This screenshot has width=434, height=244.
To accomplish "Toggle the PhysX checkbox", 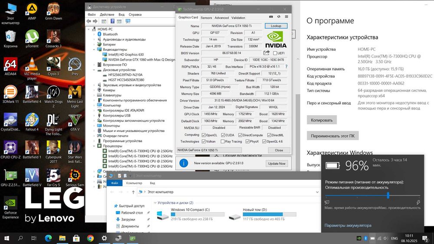I will (247, 141).
